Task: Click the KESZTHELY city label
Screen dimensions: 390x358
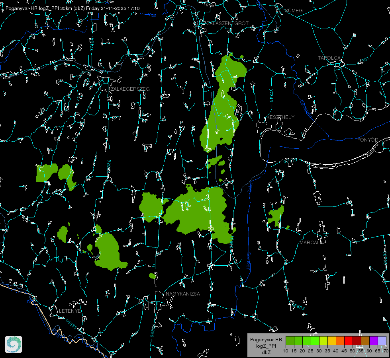Action: [280, 117]
